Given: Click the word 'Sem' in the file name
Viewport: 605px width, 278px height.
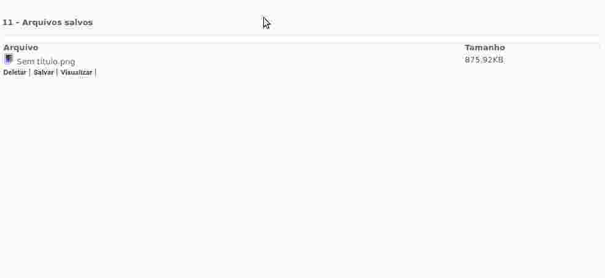Looking at the screenshot, I should 26,62.
